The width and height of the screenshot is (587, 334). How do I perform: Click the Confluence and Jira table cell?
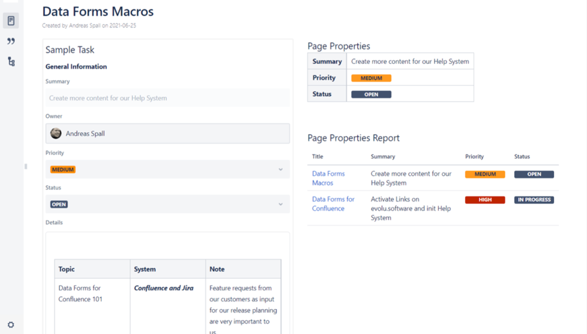pyautogui.click(x=164, y=288)
